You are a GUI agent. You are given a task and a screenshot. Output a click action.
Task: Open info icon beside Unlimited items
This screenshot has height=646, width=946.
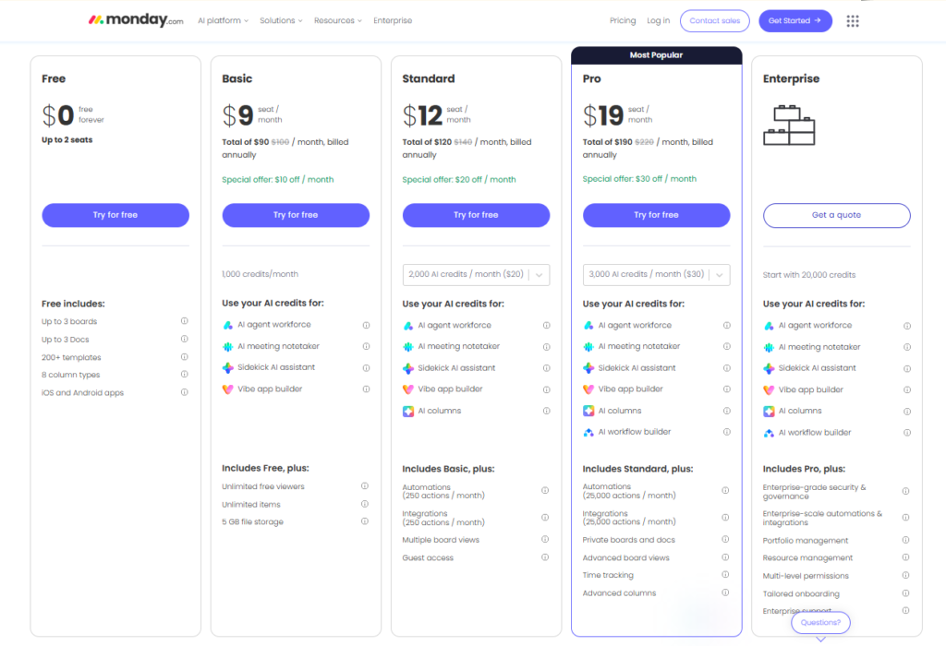point(364,505)
